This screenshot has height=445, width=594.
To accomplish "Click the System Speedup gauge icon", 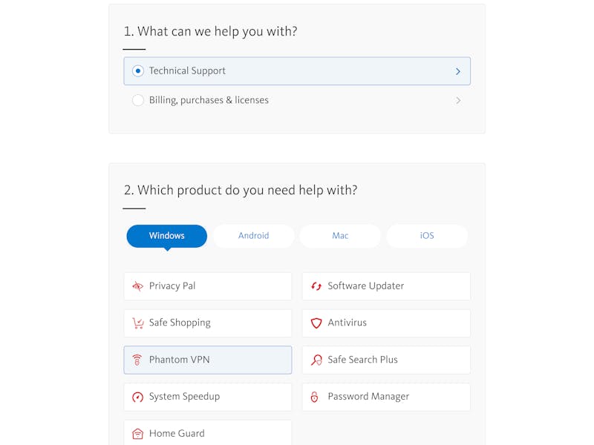I will (x=137, y=397).
